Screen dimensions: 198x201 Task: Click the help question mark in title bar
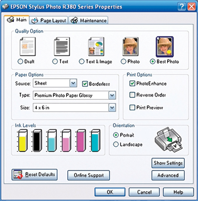point(182,6)
